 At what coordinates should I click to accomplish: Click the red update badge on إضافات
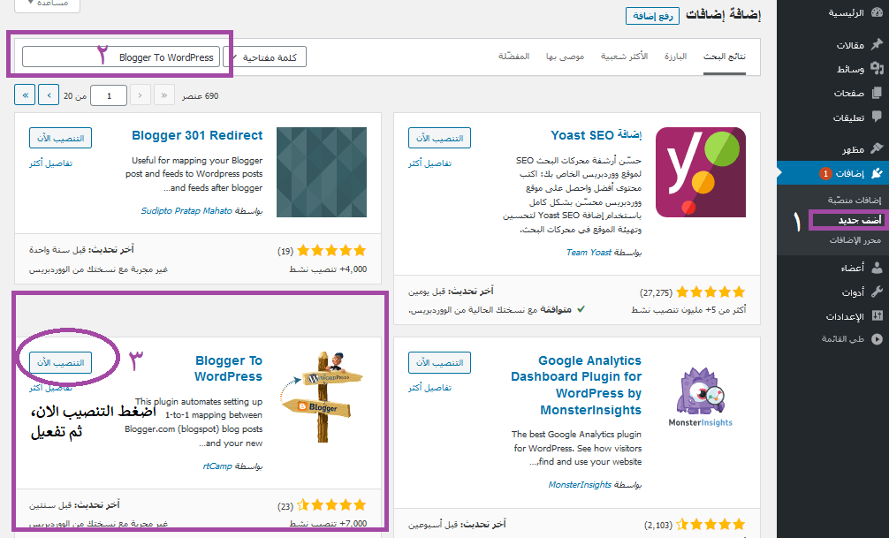click(825, 173)
